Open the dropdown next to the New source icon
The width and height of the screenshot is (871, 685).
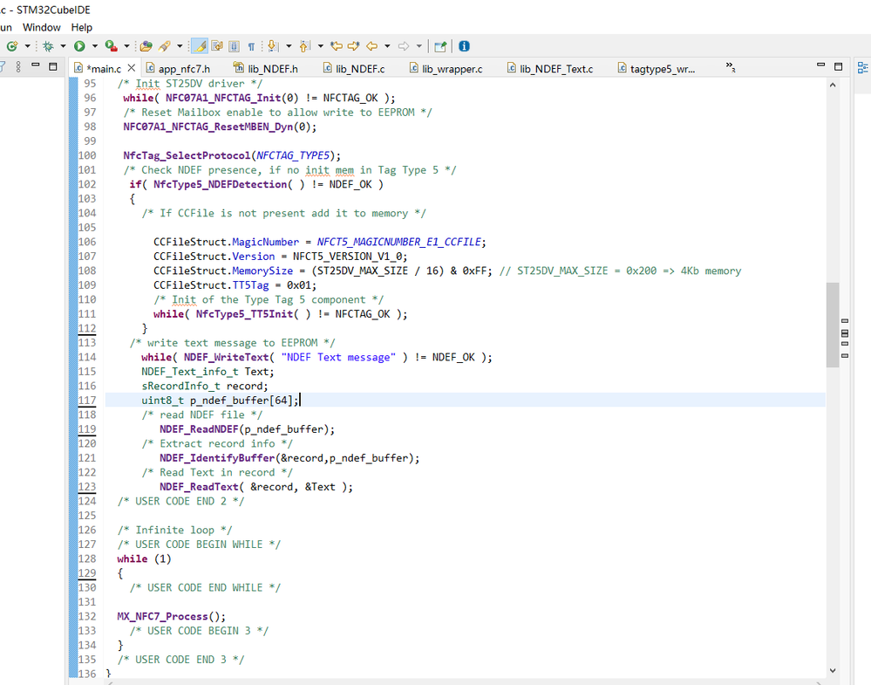[x=27, y=46]
